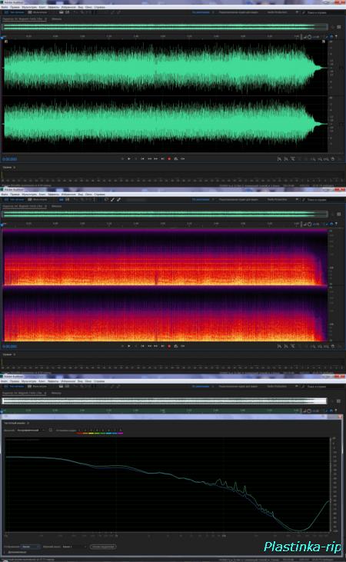Screen dimensions: 346x562
Task: Expand the Advanced section at the bottom of Frequency Analysis
Action: click(x=15, y=552)
